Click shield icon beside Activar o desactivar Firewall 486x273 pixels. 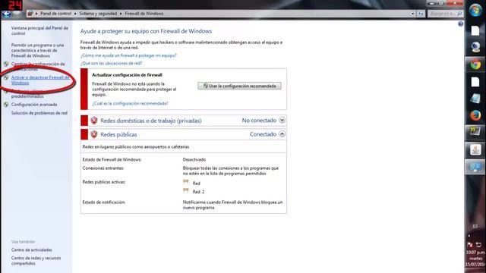click(6, 77)
